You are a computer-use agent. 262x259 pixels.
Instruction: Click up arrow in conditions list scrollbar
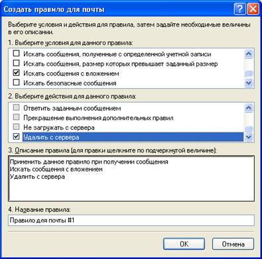(249, 54)
